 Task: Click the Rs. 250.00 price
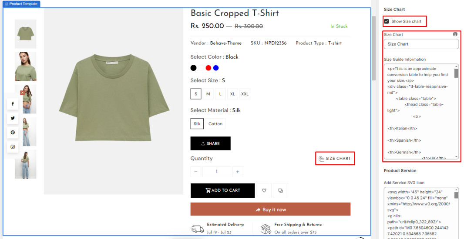207,26
